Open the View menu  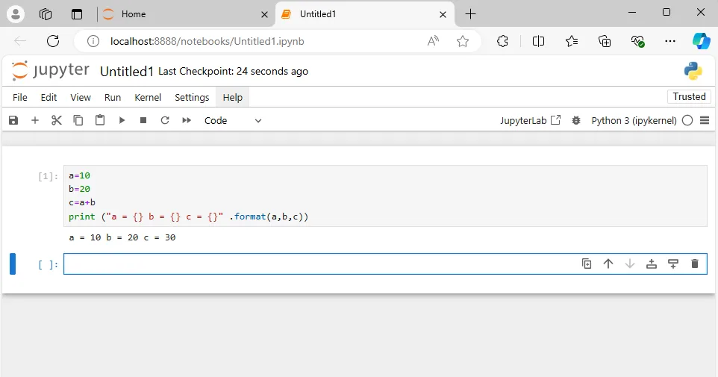tap(81, 98)
